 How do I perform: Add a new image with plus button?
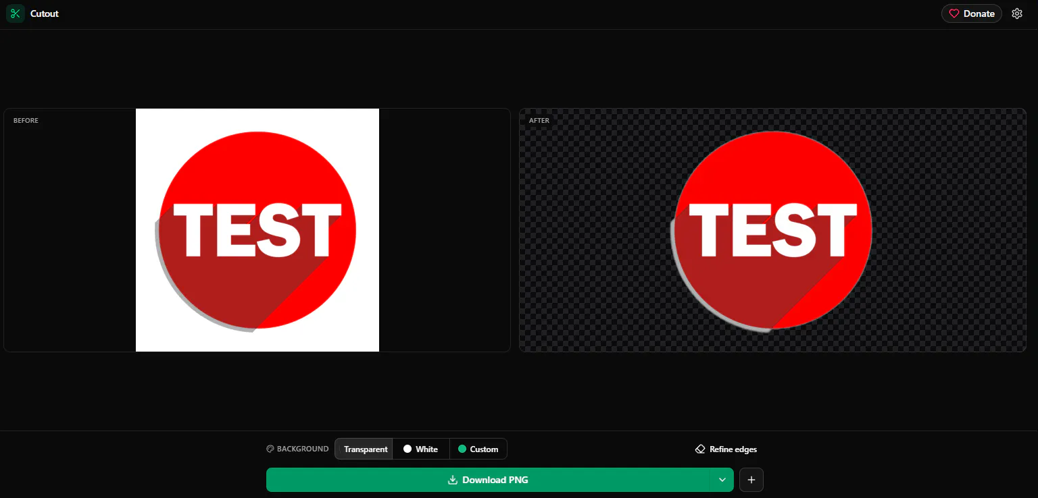pyautogui.click(x=751, y=480)
